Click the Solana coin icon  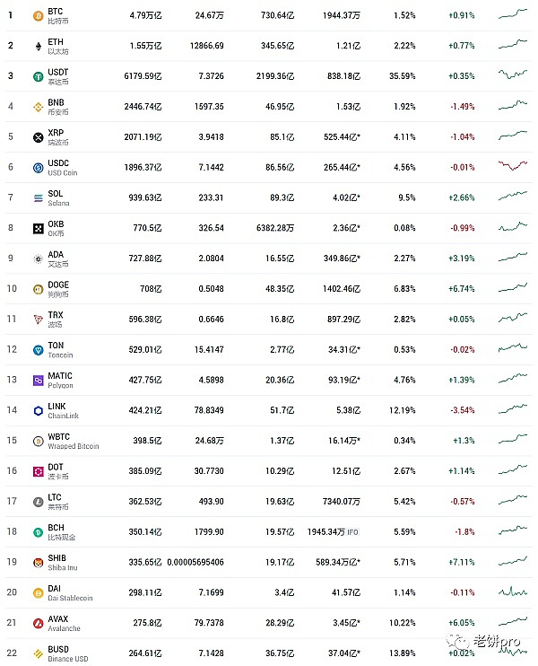tap(38, 198)
